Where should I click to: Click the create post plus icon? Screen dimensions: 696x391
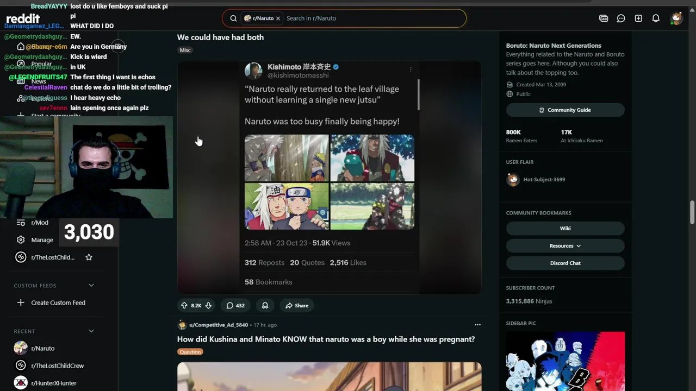pyautogui.click(x=638, y=18)
